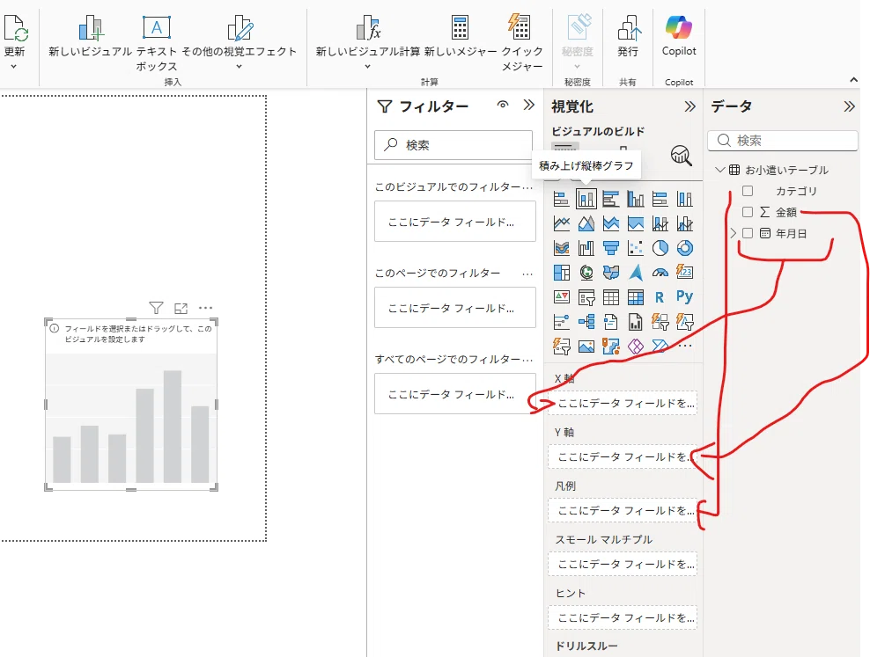Collapse the 視覚化 pane with double chevron
The width and height of the screenshot is (870, 657).
coord(689,106)
